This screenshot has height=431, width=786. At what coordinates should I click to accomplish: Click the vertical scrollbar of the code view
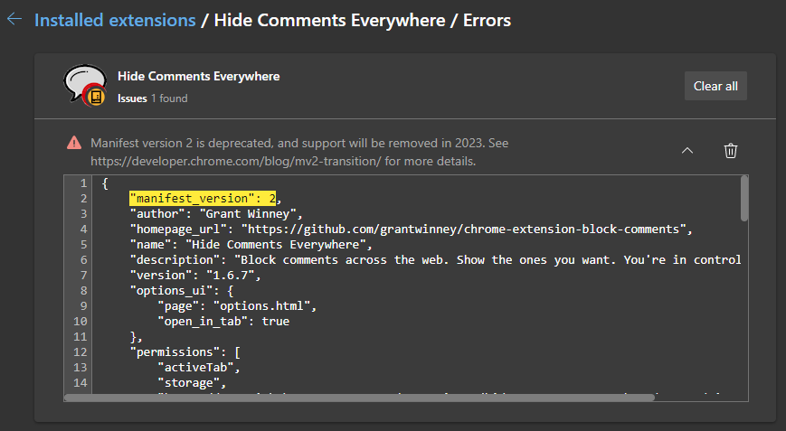click(743, 198)
